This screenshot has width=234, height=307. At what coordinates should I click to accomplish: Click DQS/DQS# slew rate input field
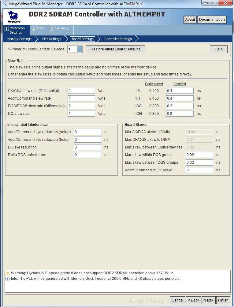(81, 106)
